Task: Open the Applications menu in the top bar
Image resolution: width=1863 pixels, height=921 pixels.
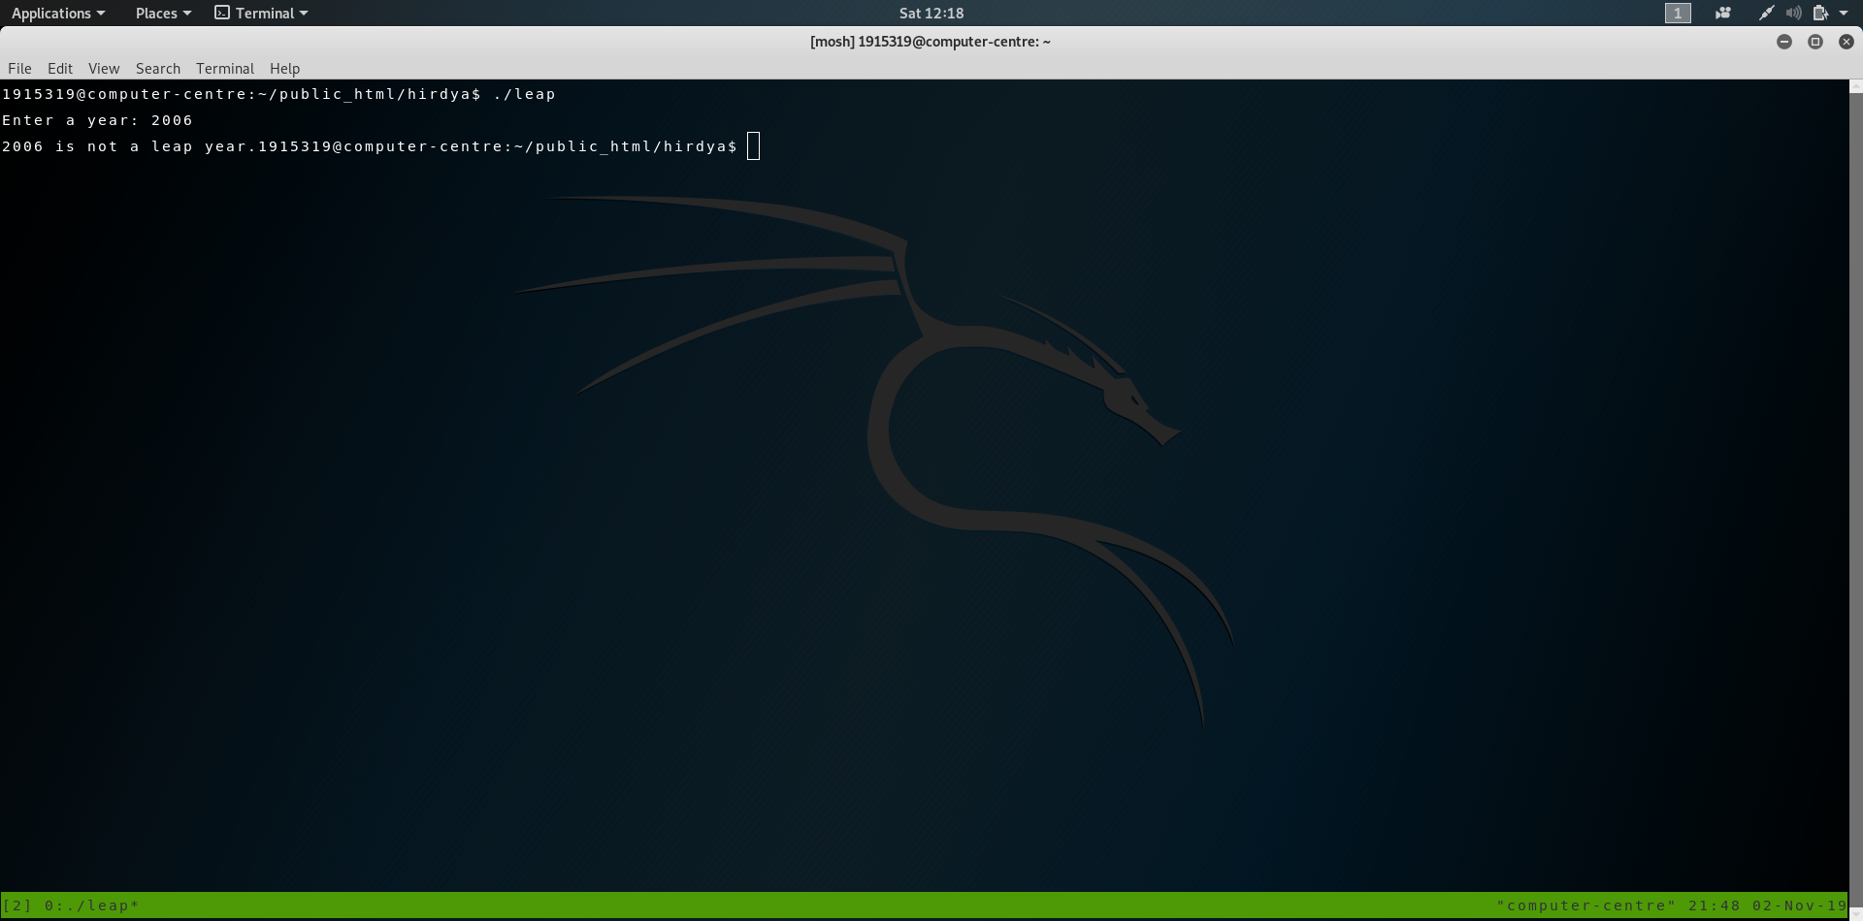Action: coord(58,13)
